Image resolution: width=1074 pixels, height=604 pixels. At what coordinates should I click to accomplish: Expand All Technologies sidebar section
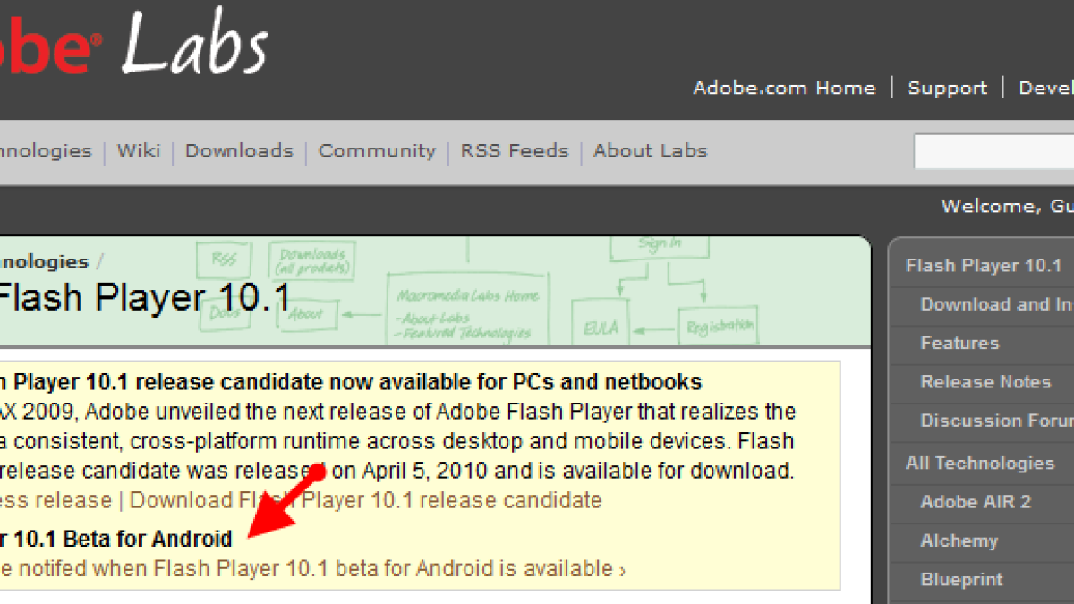pos(979,463)
